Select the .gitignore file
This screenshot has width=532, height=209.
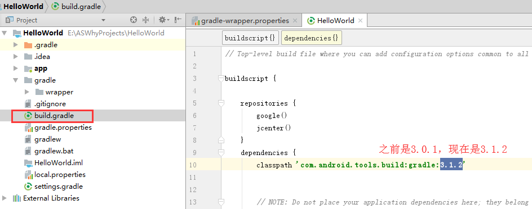click(50, 104)
